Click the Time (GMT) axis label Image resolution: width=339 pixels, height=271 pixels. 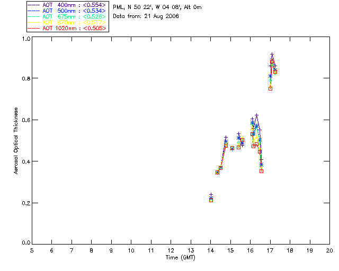point(181,258)
